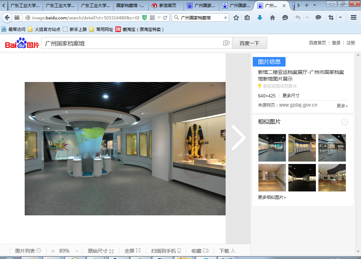This screenshot has width=361, height=259.
Task: Toggle 原始尺寸 original size view
Action: pyautogui.click(x=100, y=251)
